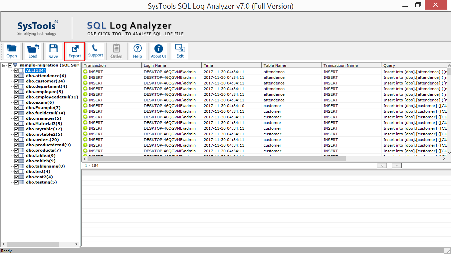Image resolution: width=451 pixels, height=254 pixels.
Task: Exit the application using Exit icon
Action: point(179,51)
